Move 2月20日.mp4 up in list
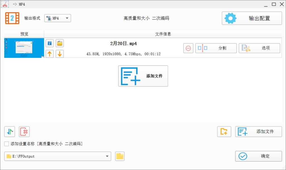This screenshot has height=170, width=286. coord(49,54)
